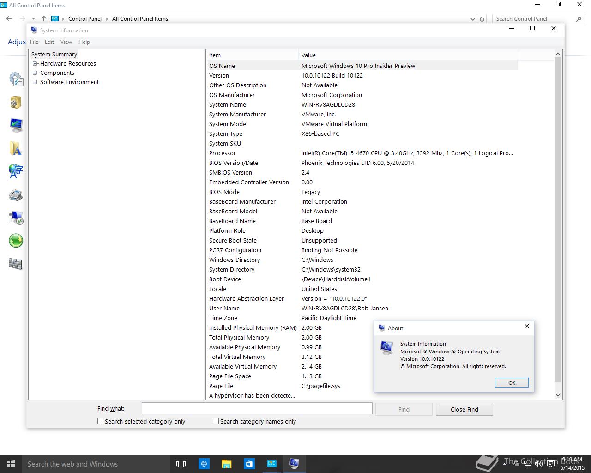
Task: Open the recent locations dropdown arrow
Action: 33,19
